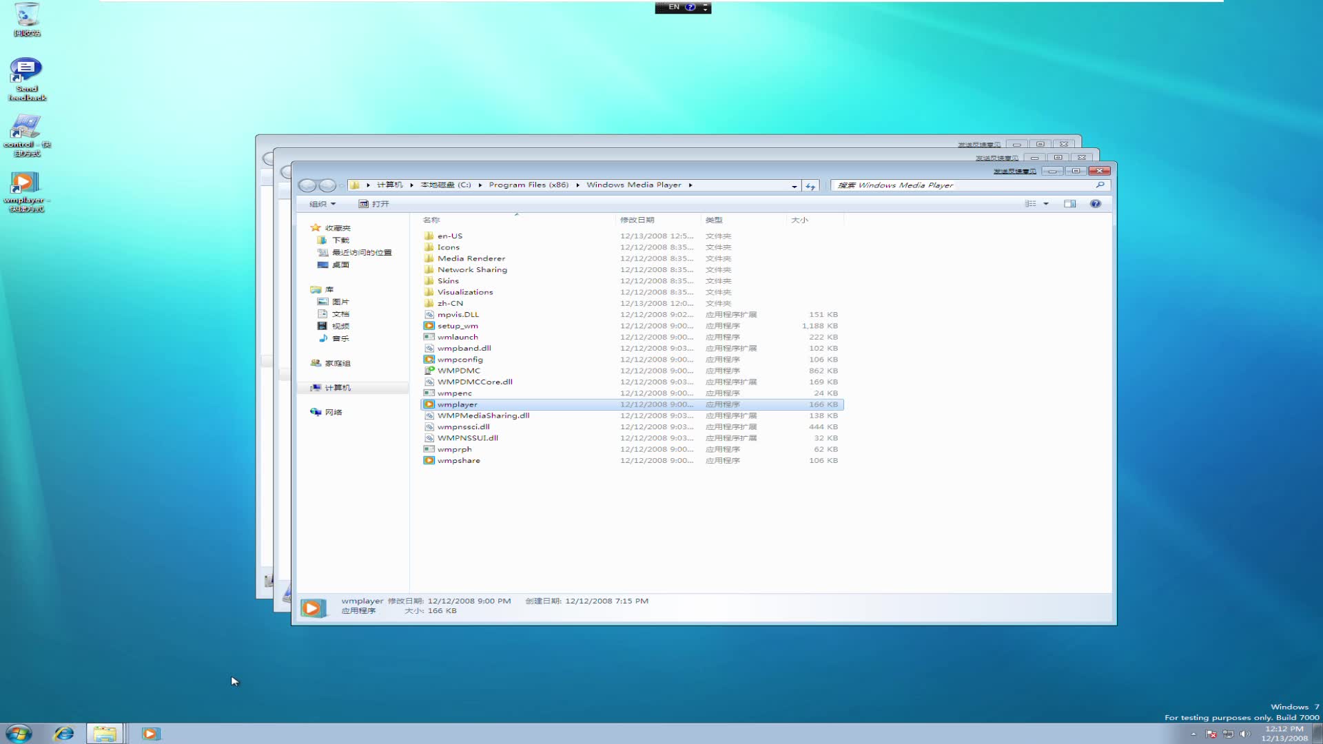The width and height of the screenshot is (1323, 744).
Task: Open the Skins folder
Action: (x=447, y=280)
